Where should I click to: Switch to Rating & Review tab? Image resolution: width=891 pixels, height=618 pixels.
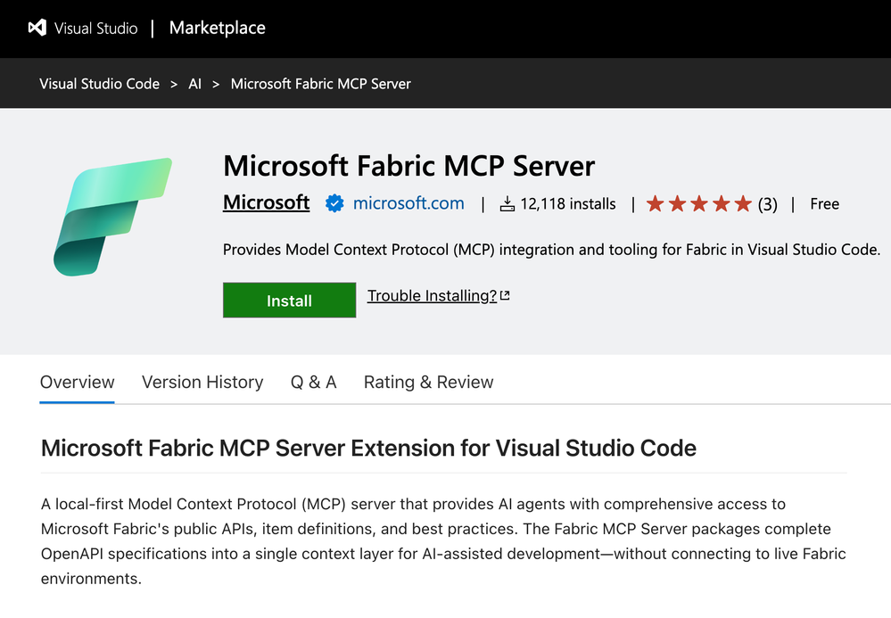pyautogui.click(x=428, y=383)
